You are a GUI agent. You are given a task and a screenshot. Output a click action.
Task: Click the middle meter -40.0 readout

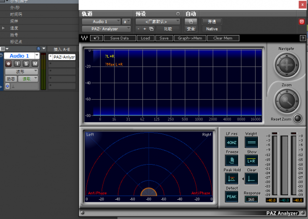coord(284,200)
